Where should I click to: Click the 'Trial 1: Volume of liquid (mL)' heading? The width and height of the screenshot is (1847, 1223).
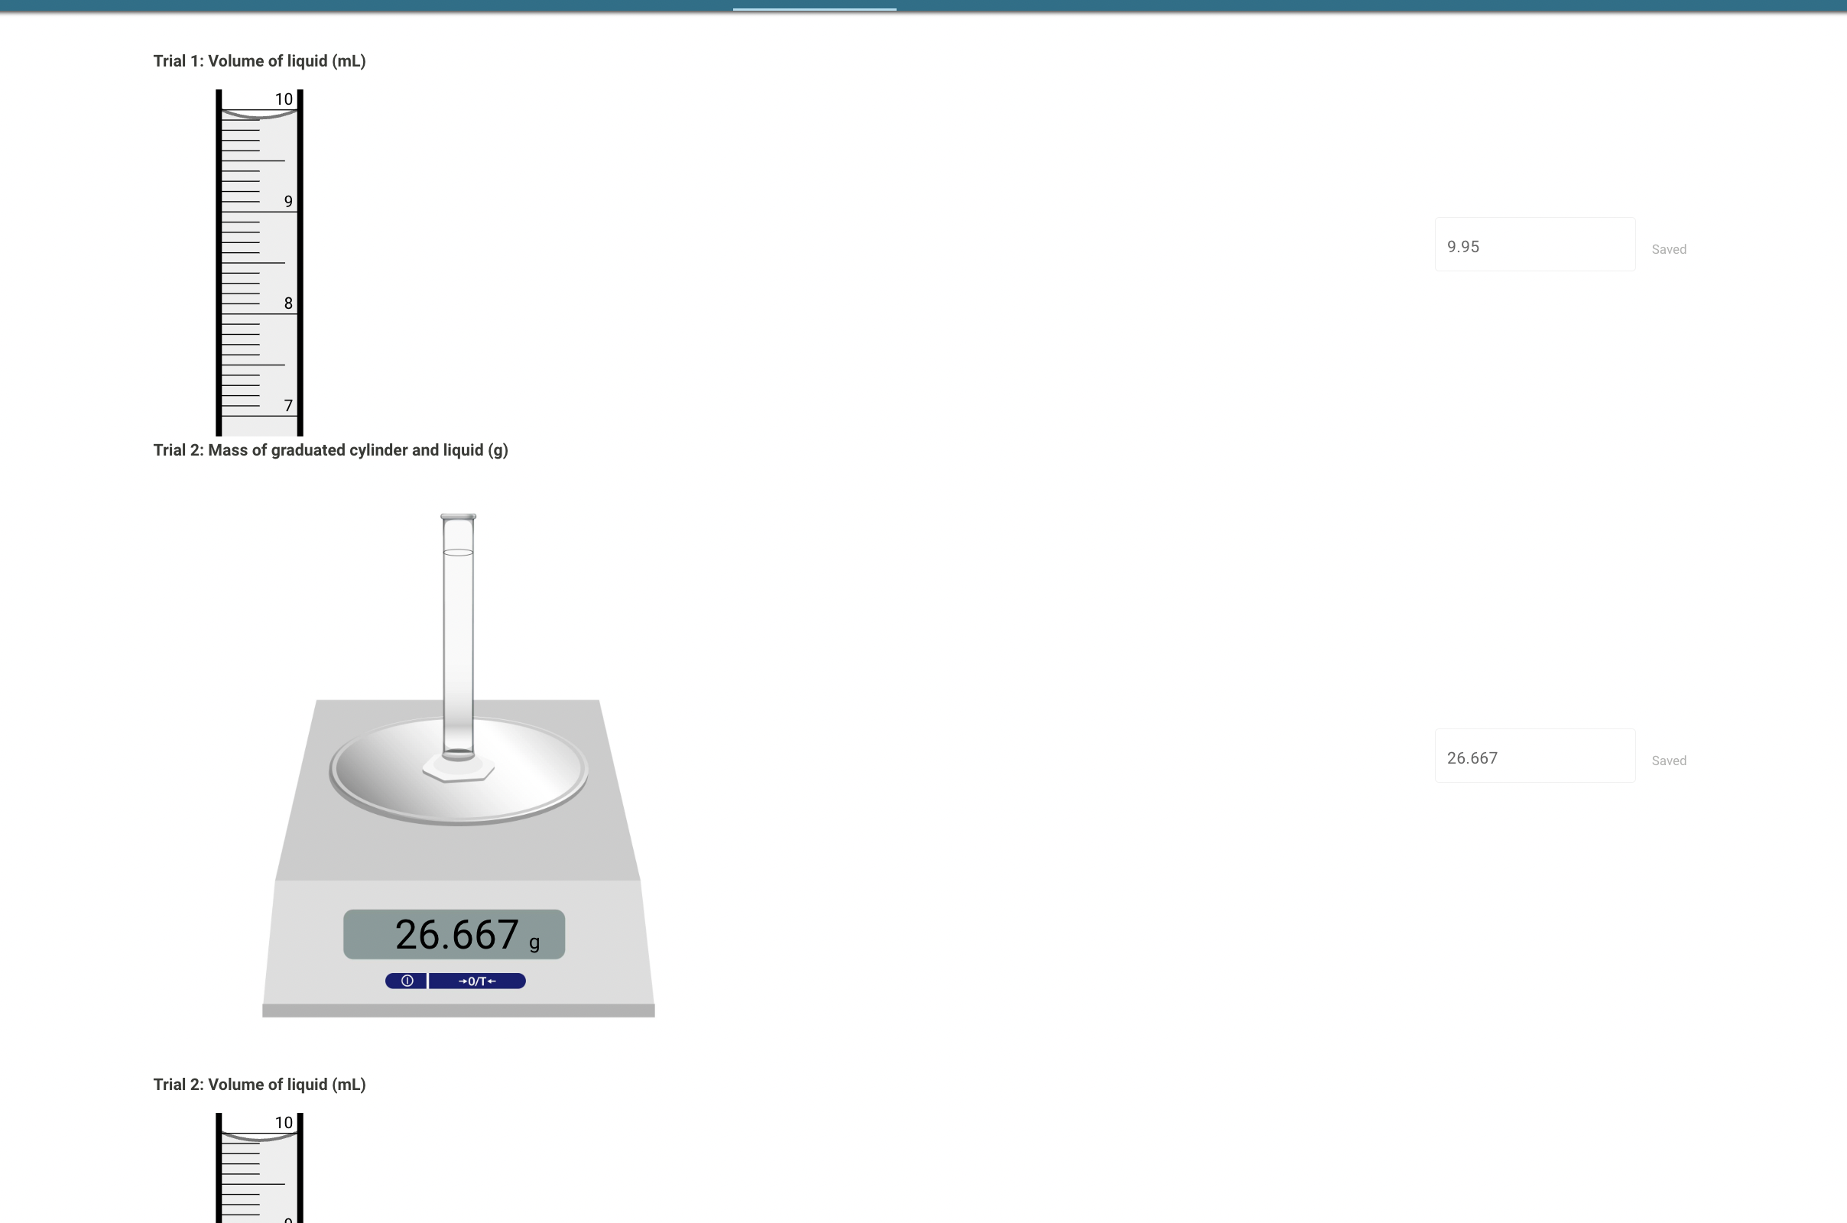(259, 61)
